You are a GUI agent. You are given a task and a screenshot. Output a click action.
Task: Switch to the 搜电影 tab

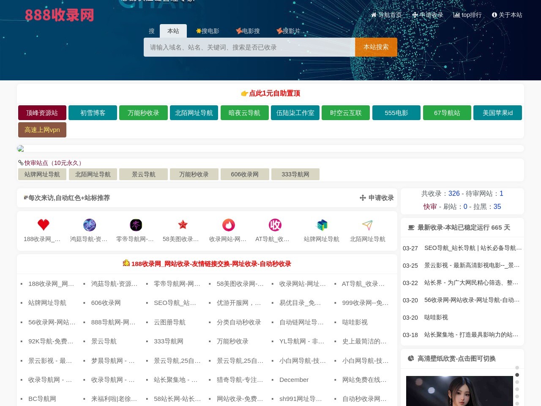tap(208, 31)
